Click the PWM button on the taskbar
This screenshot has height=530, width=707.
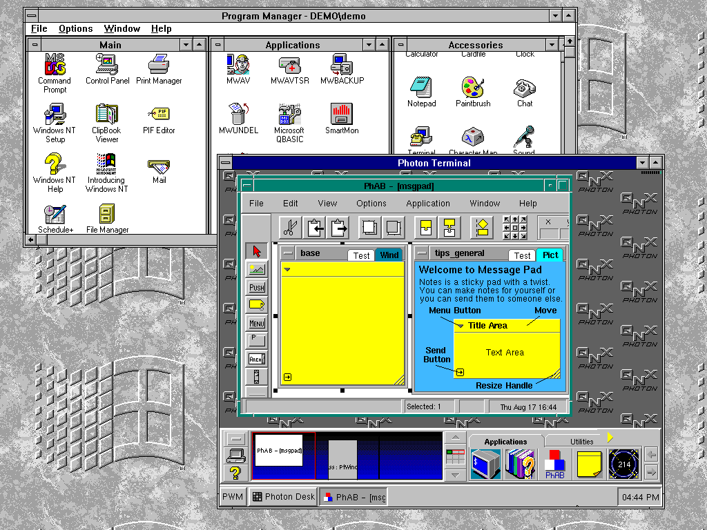233,496
